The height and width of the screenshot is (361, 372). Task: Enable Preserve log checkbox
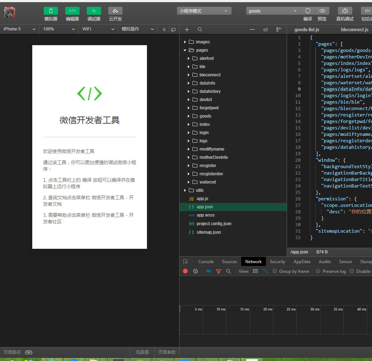point(318,271)
